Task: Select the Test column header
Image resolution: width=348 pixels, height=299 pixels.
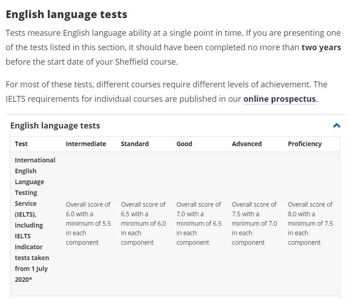Action: (21, 144)
